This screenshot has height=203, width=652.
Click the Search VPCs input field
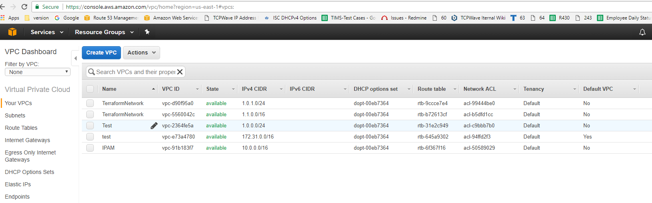(136, 72)
